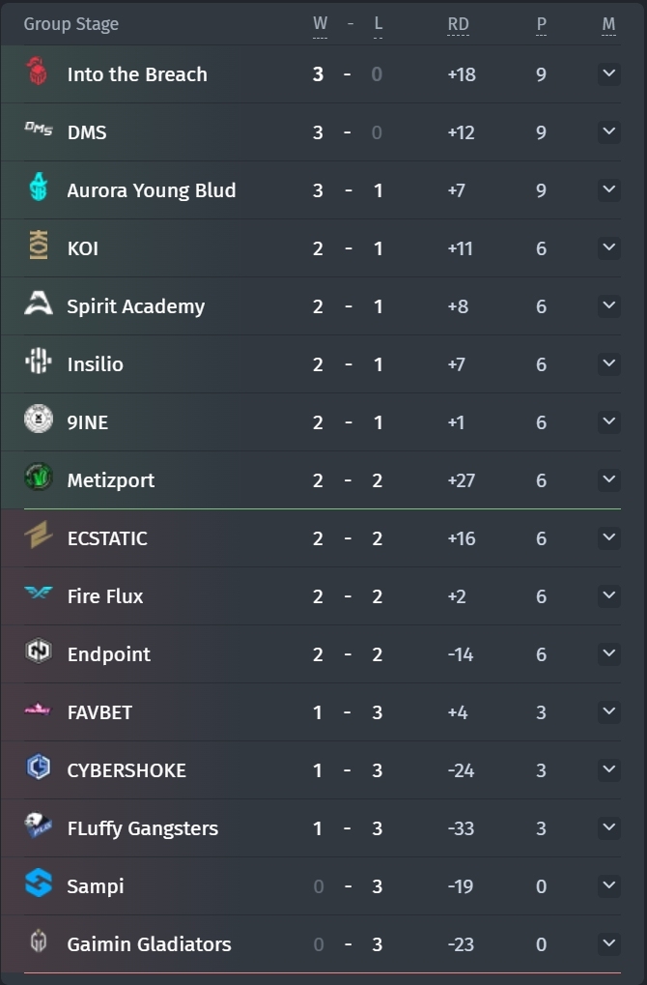Expand matches for Fire Flux
The width and height of the screenshot is (647, 985).
608,595
